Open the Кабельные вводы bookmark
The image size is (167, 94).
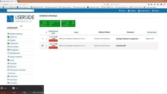click(52, 7)
